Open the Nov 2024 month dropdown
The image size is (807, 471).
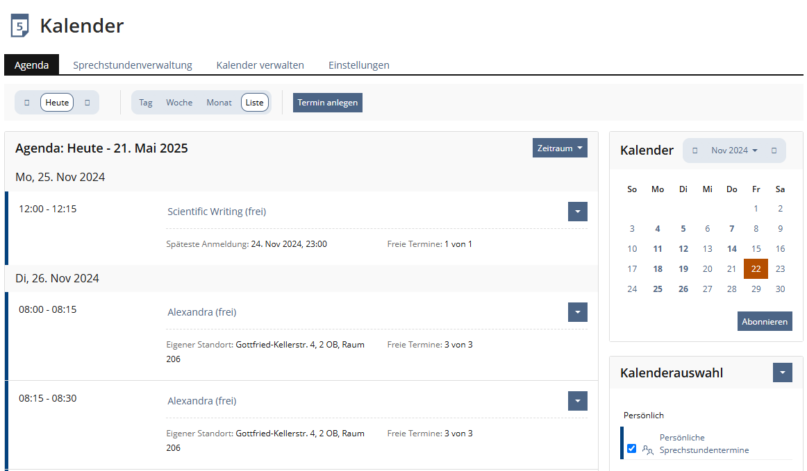point(734,151)
